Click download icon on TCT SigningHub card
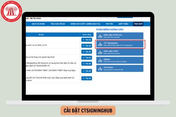Image resolution: width=176 pixels, height=117 pixels. (x=100, y=44)
